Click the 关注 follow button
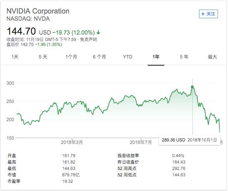This screenshot has height=191, width=228. tap(208, 14)
